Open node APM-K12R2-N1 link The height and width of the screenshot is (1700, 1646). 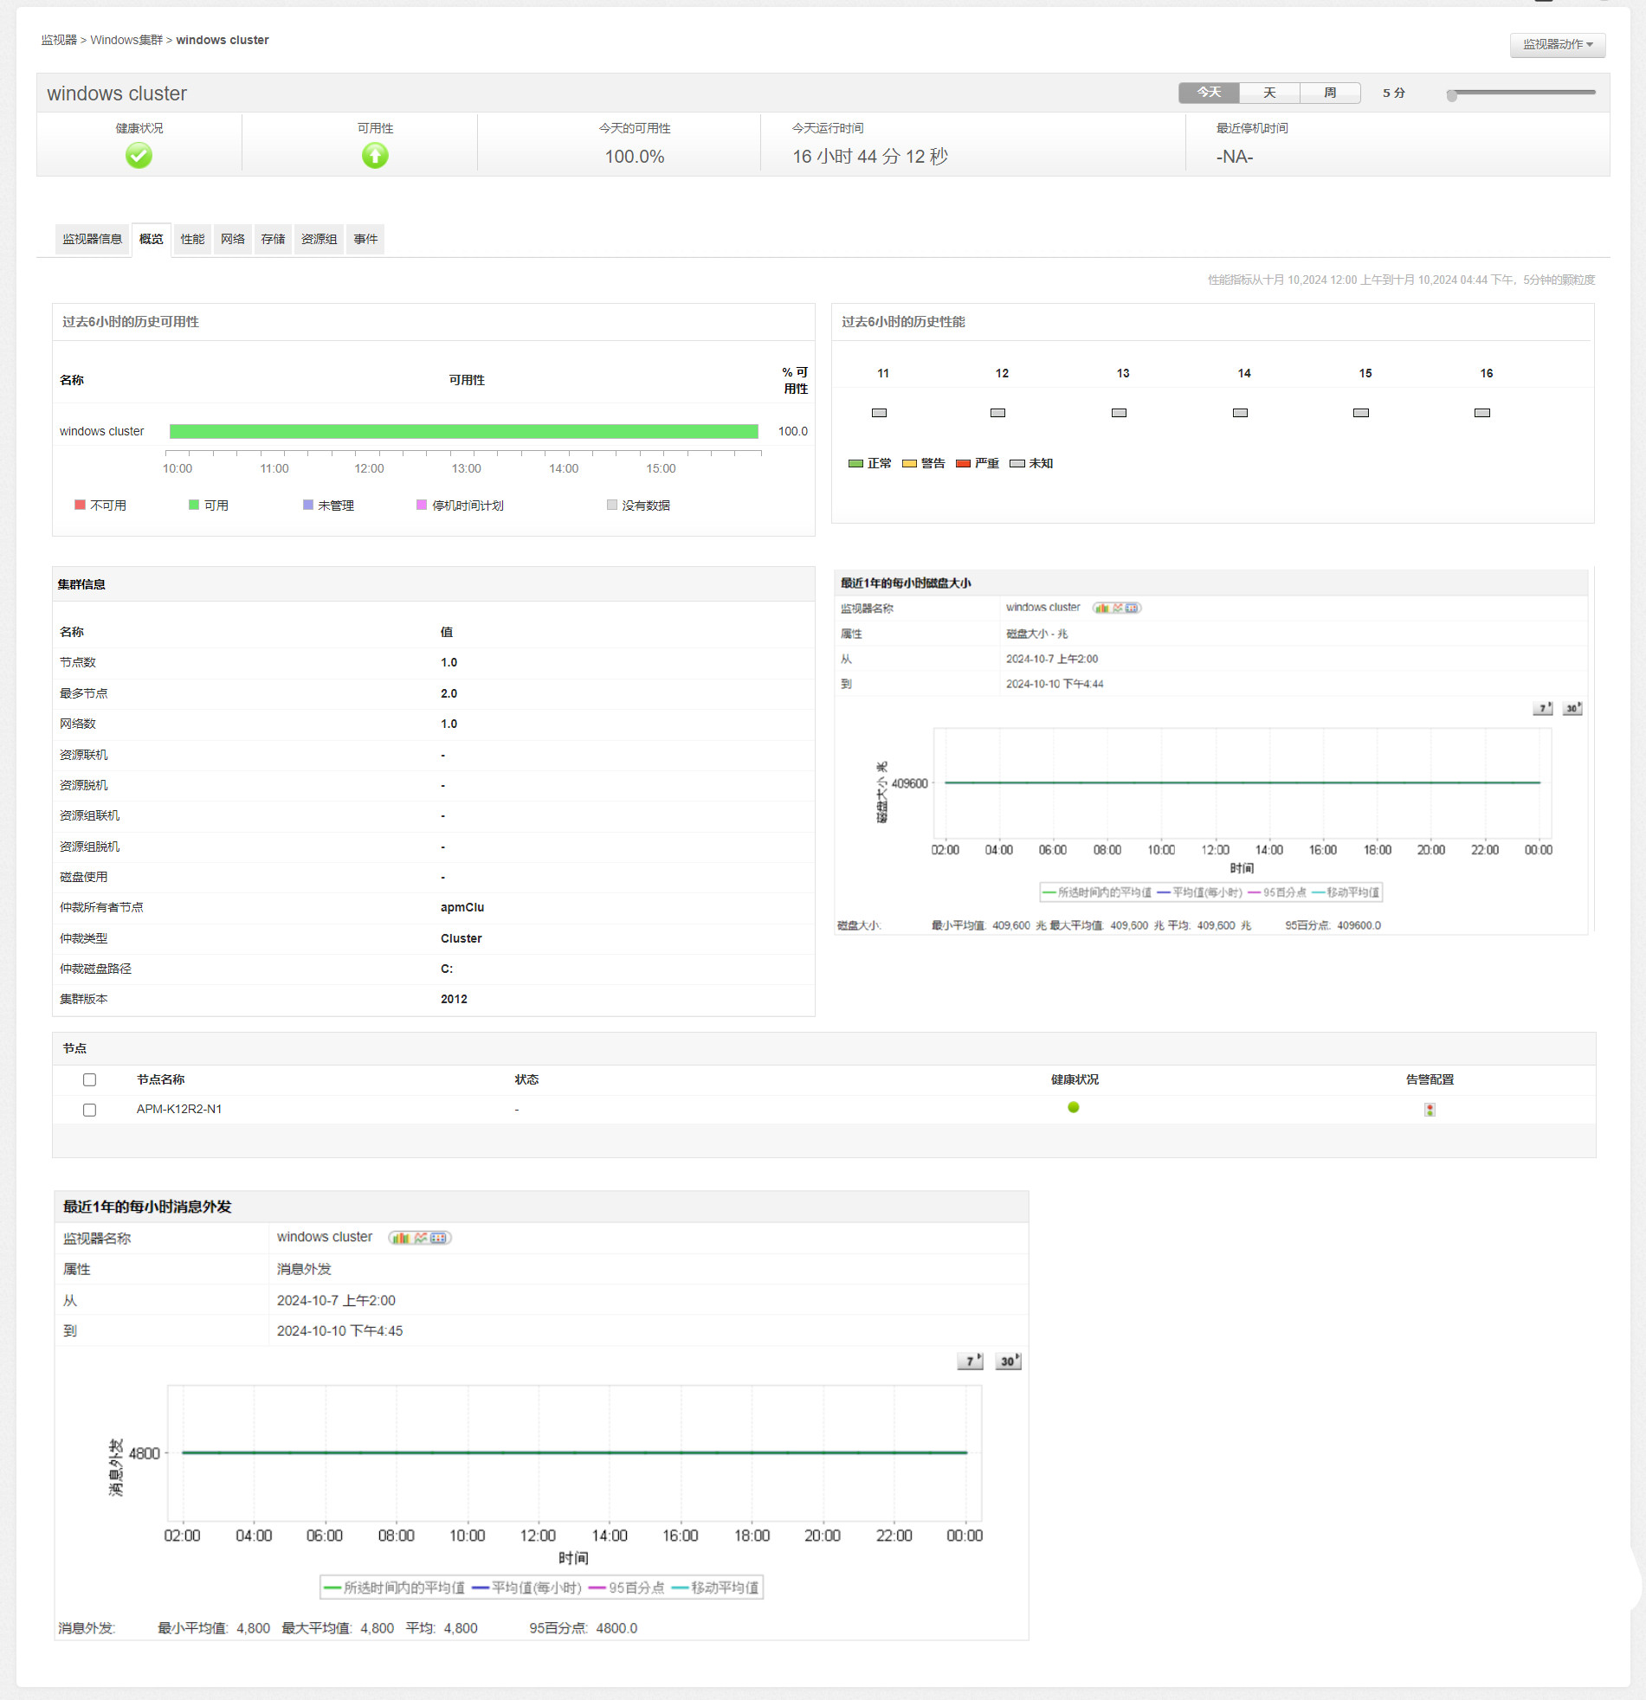[178, 1110]
